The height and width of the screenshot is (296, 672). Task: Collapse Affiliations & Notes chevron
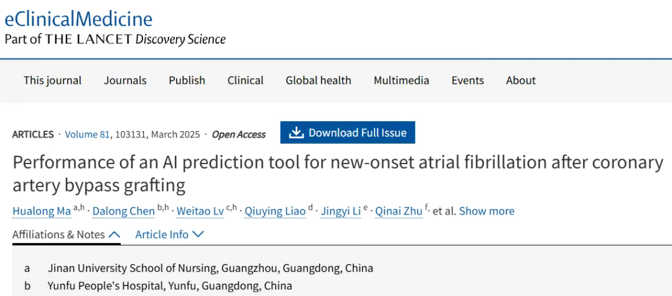click(x=114, y=234)
